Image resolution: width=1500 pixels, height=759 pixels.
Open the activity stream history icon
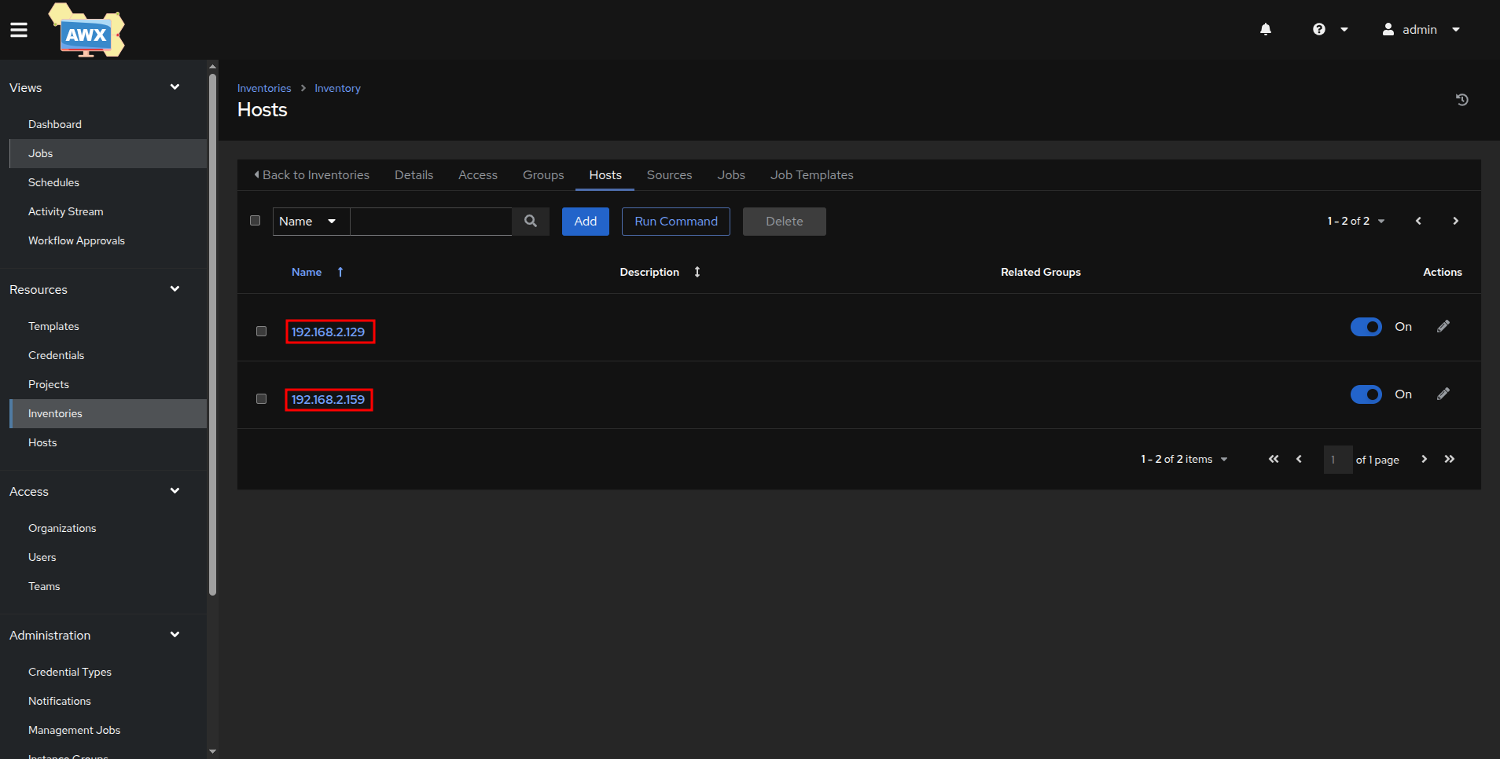point(1461,100)
